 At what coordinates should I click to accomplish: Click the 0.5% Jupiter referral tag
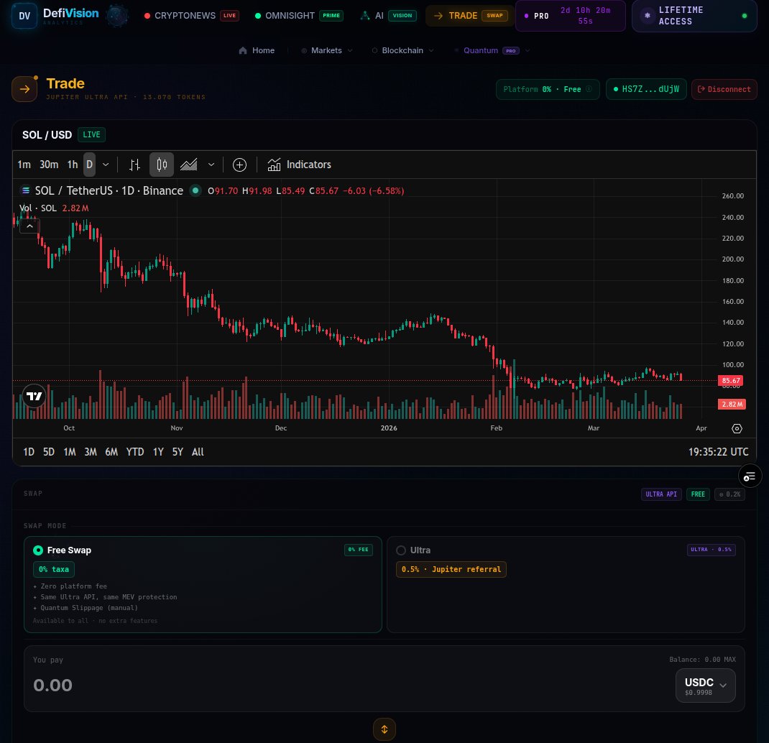[x=451, y=569]
